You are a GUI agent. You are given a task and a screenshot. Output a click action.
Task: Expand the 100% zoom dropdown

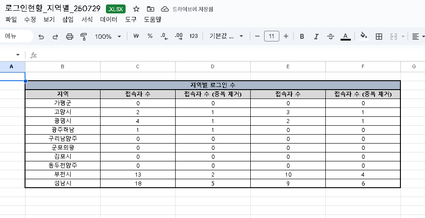pos(108,37)
